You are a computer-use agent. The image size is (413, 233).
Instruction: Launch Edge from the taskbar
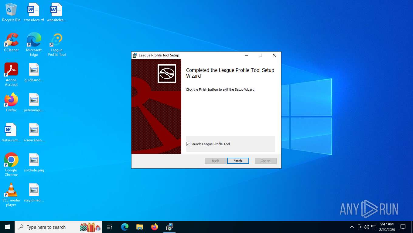pyautogui.click(x=125, y=227)
